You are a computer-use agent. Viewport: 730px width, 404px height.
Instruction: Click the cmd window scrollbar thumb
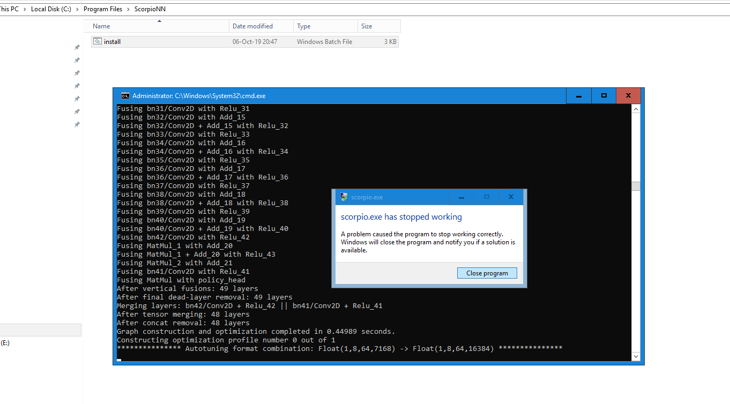click(x=636, y=186)
